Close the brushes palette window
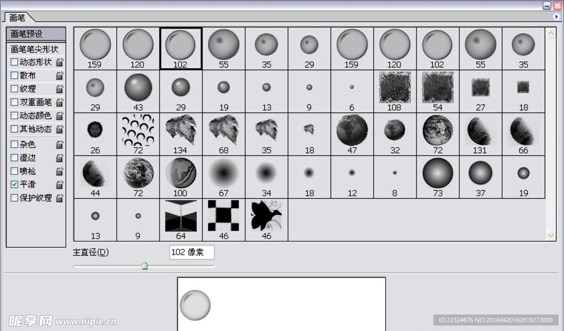 557,6
